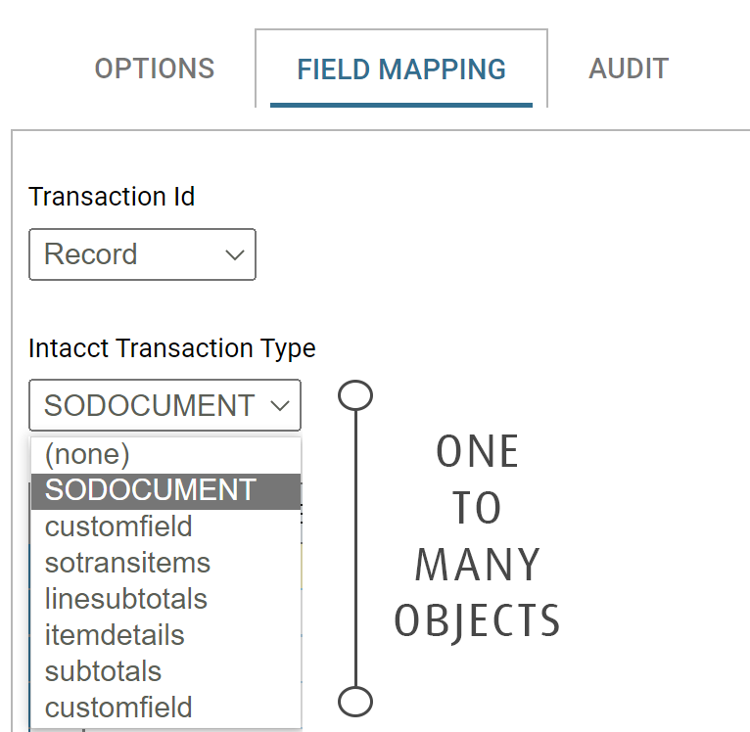
Task: Click the bottom circle of the connector line
Action: [x=355, y=702]
